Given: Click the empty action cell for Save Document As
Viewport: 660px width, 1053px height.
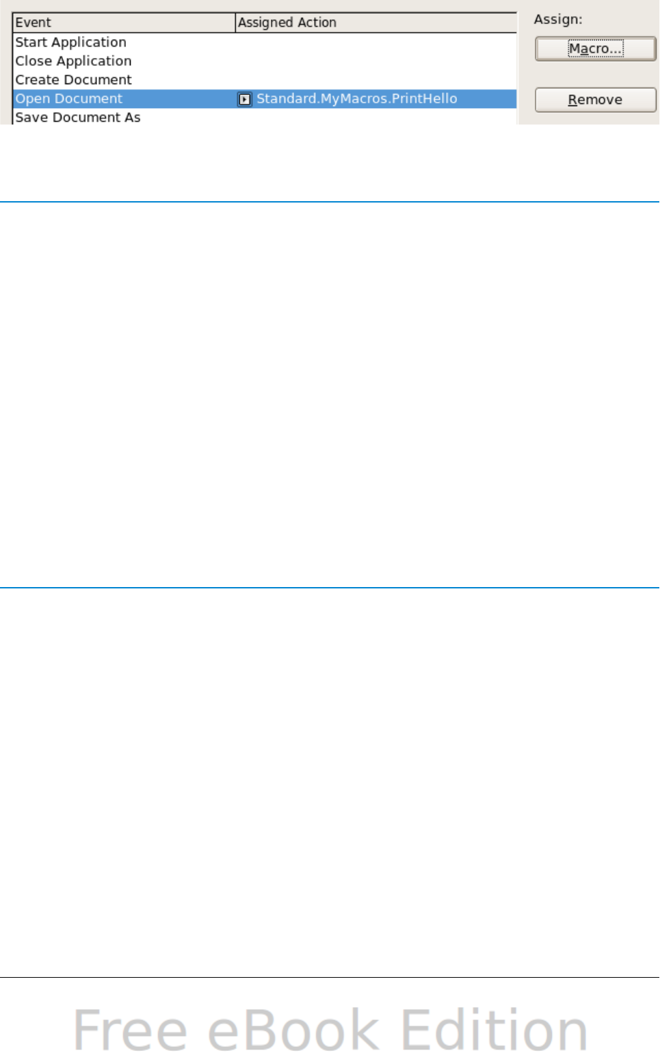Looking at the screenshot, I should (x=376, y=118).
